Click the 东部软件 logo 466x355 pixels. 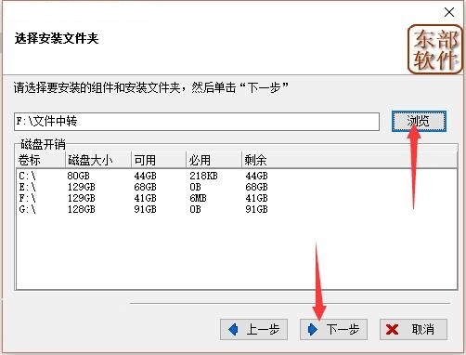coord(434,49)
